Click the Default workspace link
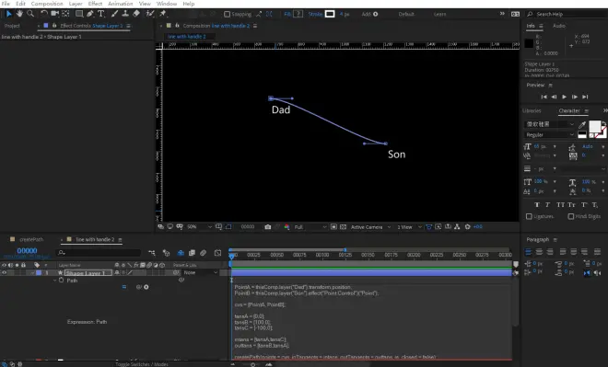Viewport: 608px width, 367px height. (406, 14)
